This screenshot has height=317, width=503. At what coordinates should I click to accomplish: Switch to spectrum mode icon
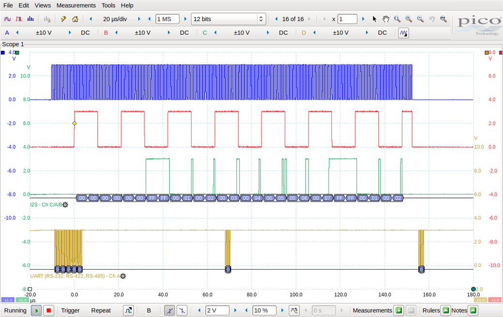pos(30,19)
